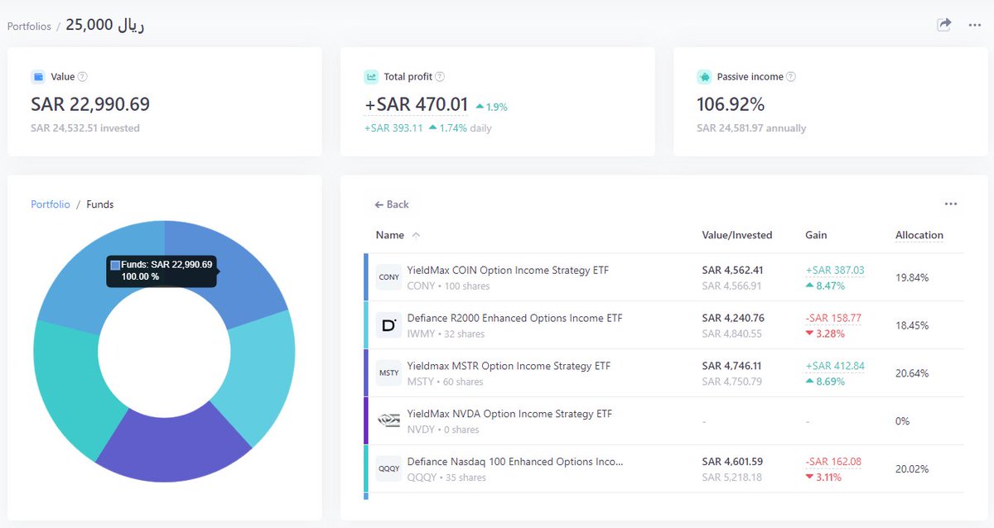Viewport: 994px width, 528px height.
Task: Click the +SAR 387.03 gain value
Action: click(x=834, y=271)
